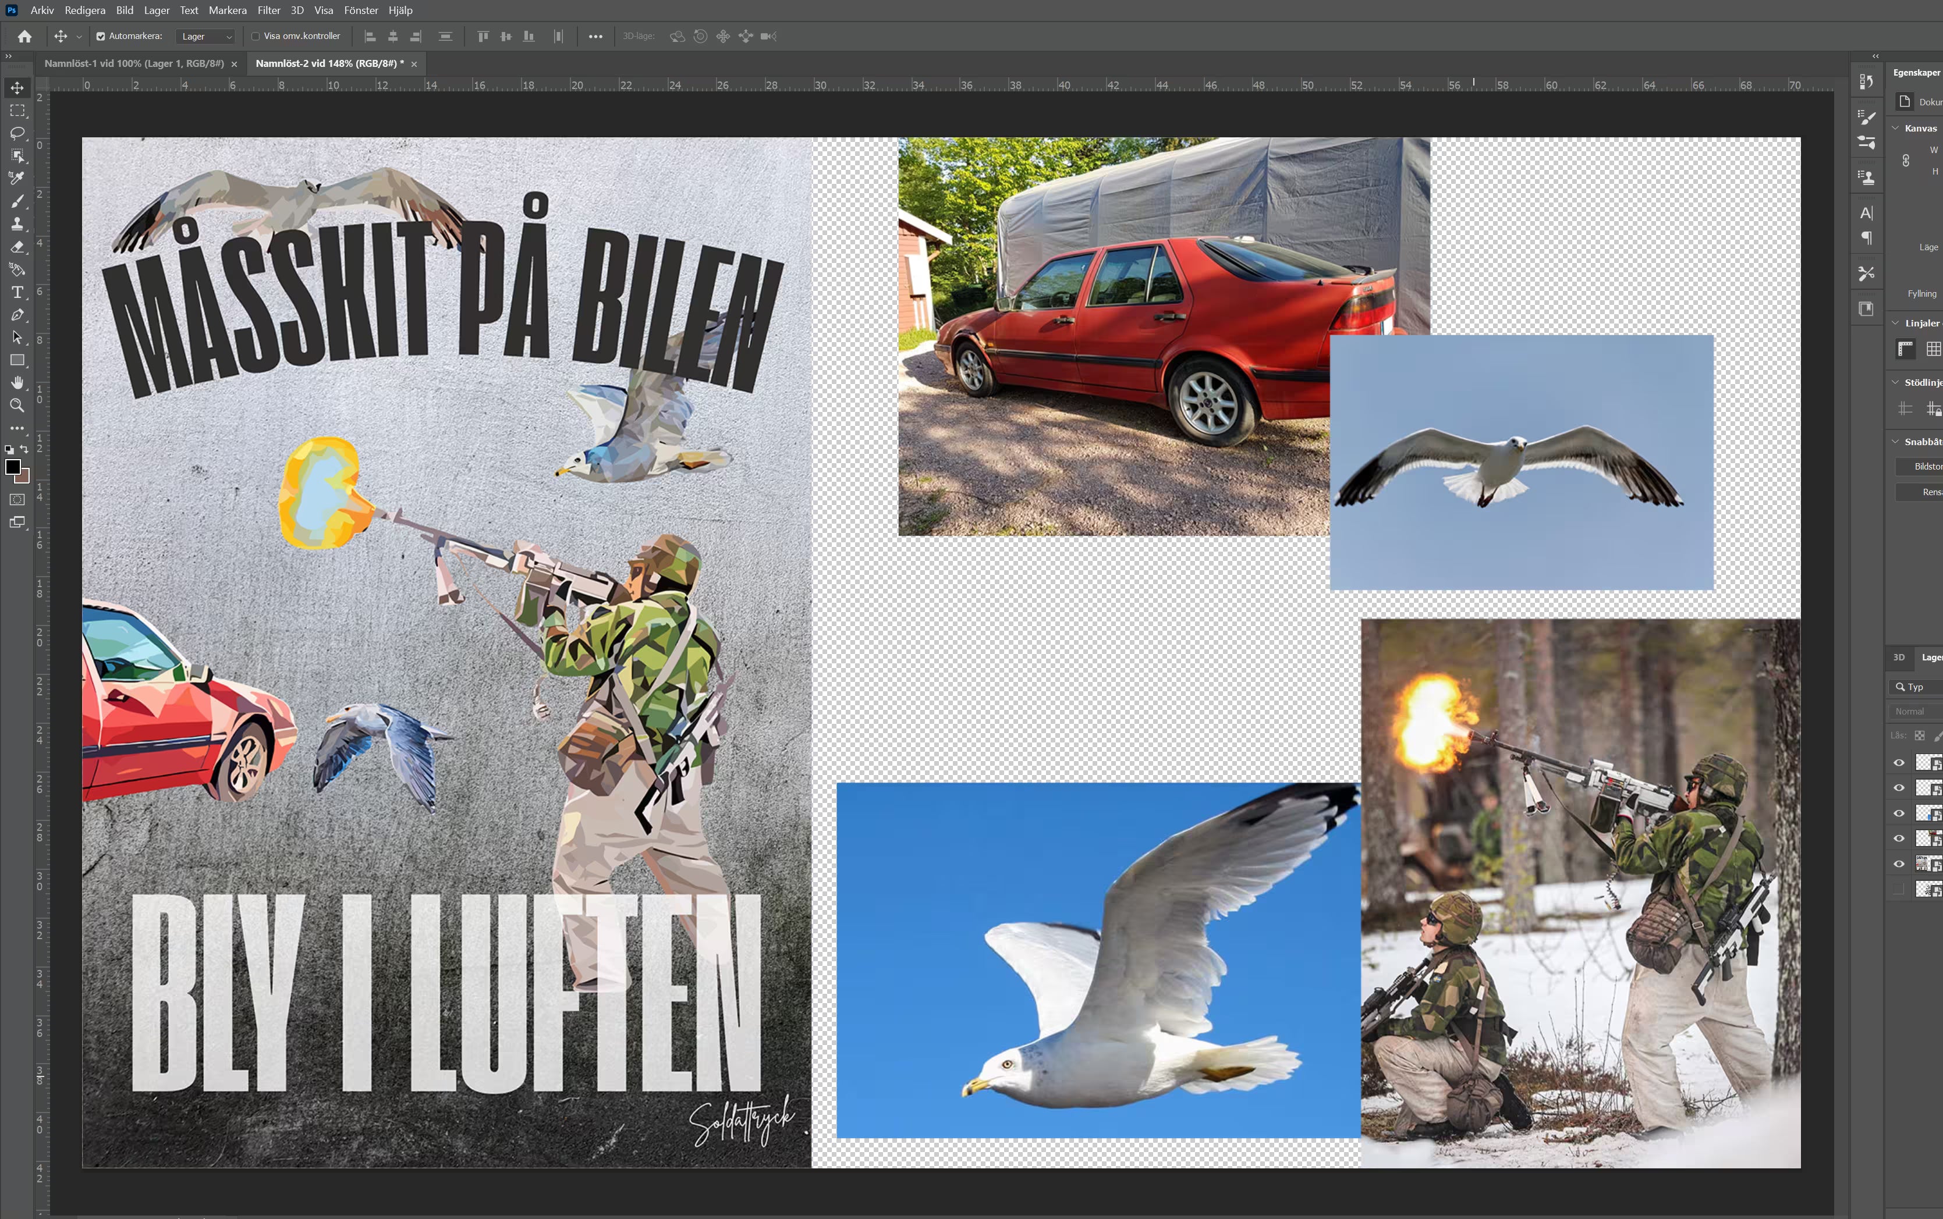This screenshot has height=1219, width=1943.
Task: Enable Visa omv.kontroller checkbox
Action: click(256, 36)
